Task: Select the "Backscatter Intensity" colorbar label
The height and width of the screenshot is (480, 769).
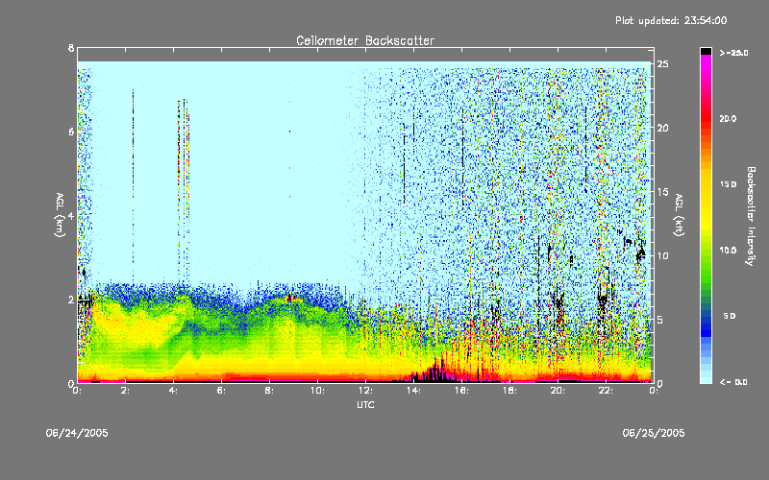Action: pyautogui.click(x=751, y=216)
